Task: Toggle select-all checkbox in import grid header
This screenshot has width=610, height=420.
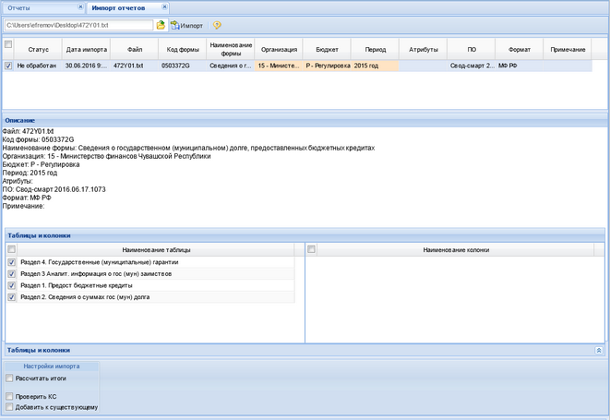Action: tap(8, 44)
